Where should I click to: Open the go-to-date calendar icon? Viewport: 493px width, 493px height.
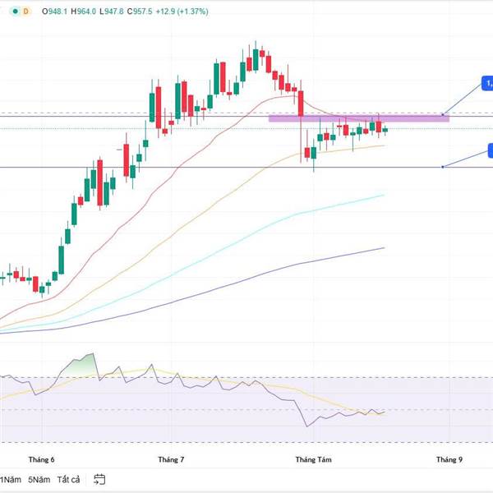(x=99, y=479)
